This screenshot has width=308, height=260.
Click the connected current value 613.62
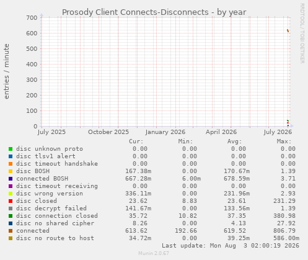(x=136, y=231)
